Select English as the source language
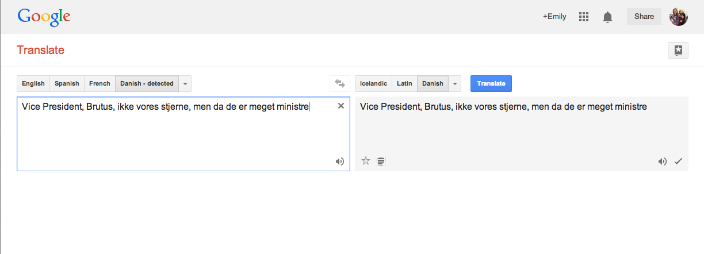Screen dimensions: 704x254 (x=33, y=83)
